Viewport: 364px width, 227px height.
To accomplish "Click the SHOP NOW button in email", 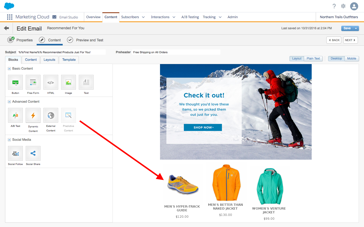I will [203, 127].
